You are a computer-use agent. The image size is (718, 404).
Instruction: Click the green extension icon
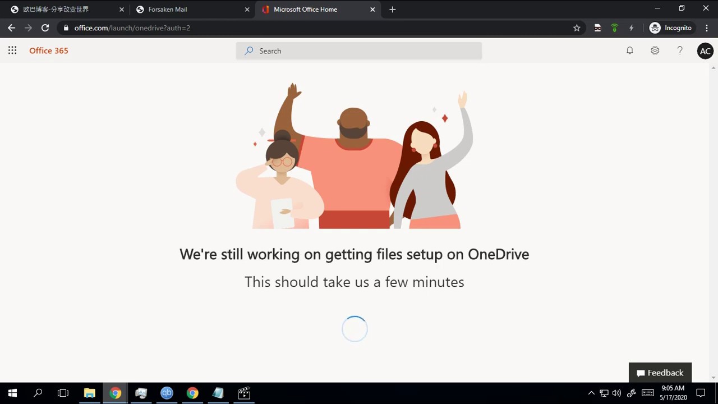(x=614, y=27)
